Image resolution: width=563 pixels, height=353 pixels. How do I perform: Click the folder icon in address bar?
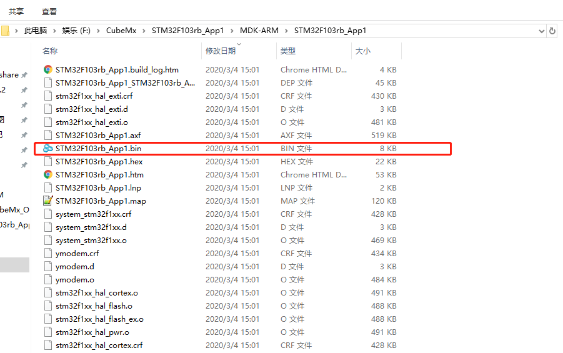click(x=5, y=31)
